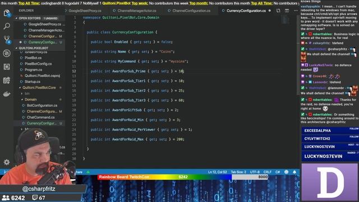This screenshot has width=359, height=202.
Task: Open PixelBot.cs file
Action: pyautogui.click(x=33, y=58)
